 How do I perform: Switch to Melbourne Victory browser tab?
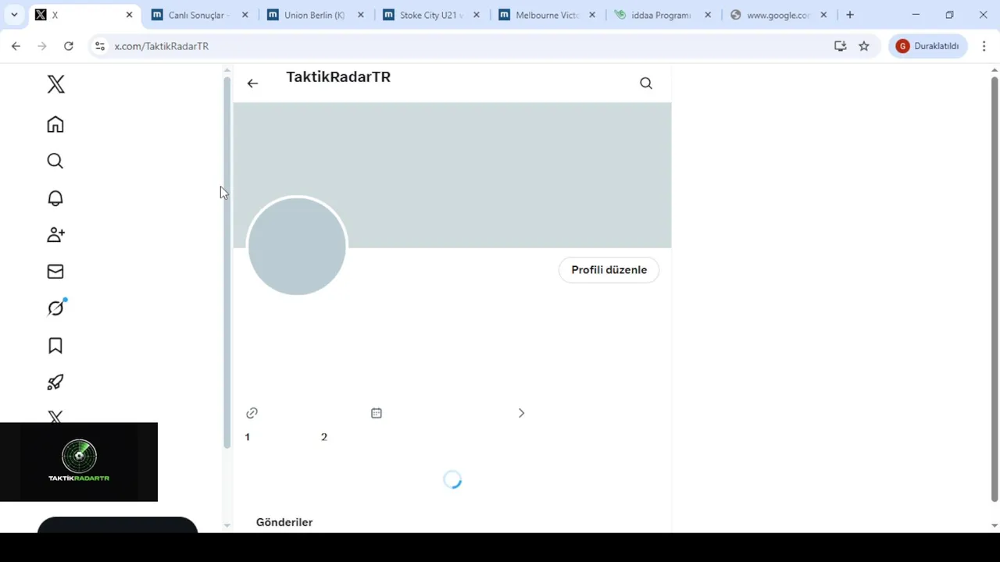547,15
